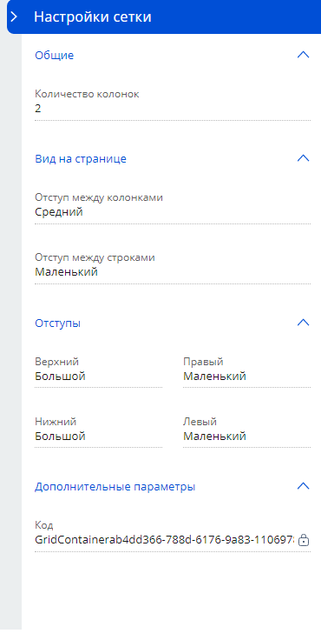Screen dimensions: 321x640
Task: Open the Правый padding dropdown
Action: (247, 377)
